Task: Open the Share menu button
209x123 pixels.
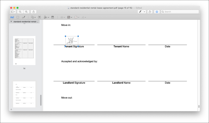Action: pos(34,12)
